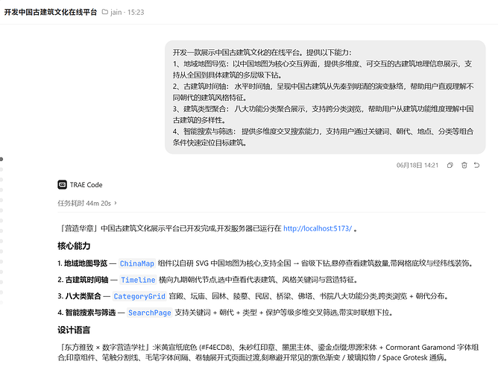Open the jain project folder icon

click(x=105, y=12)
